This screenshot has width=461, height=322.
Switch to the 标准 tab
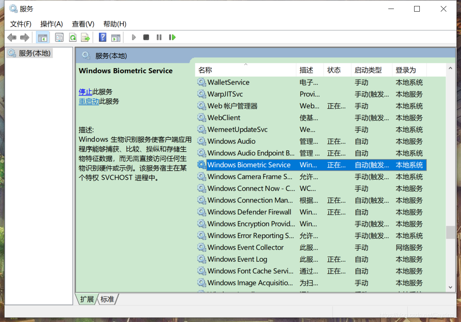108,299
